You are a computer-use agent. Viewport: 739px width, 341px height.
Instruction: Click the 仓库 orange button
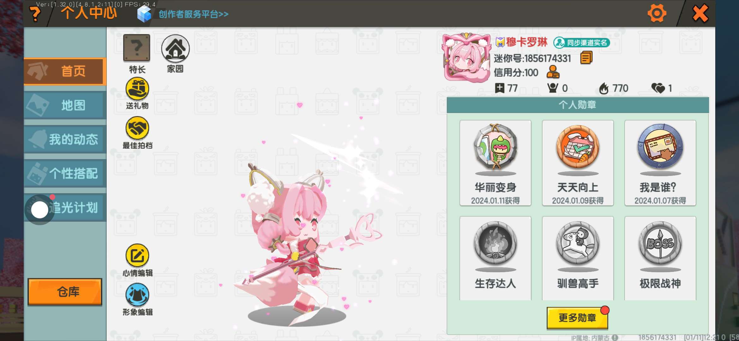tap(65, 292)
